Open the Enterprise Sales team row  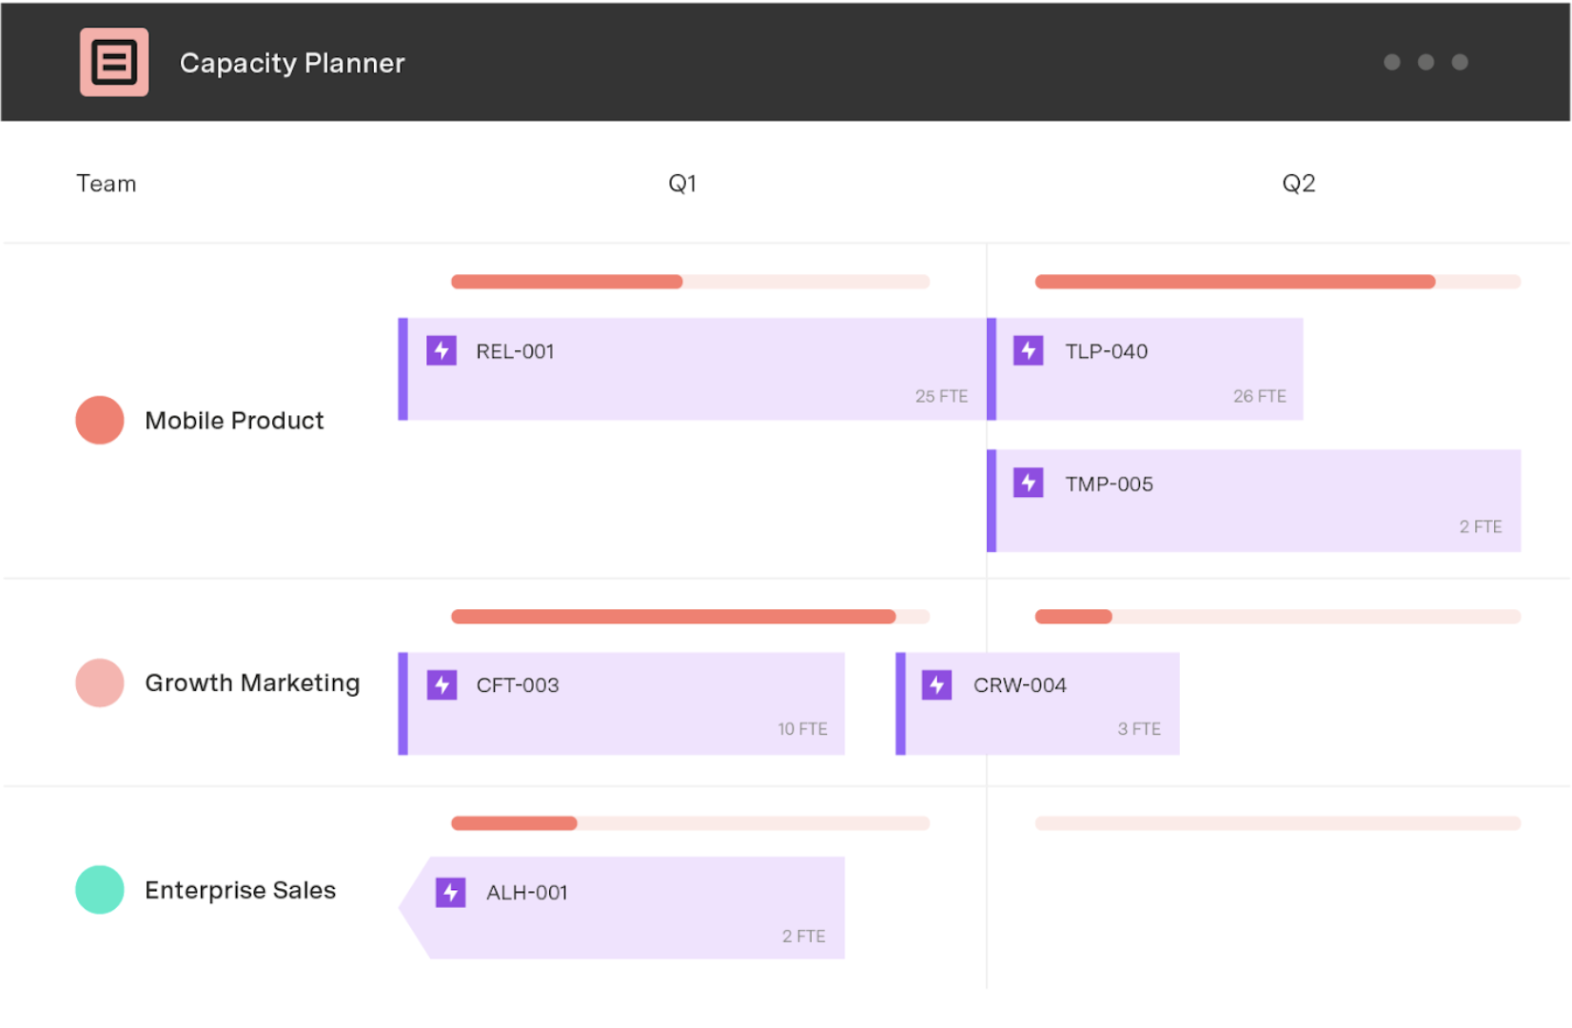click(240, 890)
